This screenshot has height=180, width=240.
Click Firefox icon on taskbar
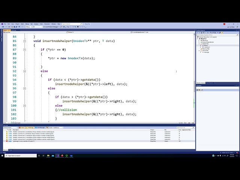click(x=62, y=156)
